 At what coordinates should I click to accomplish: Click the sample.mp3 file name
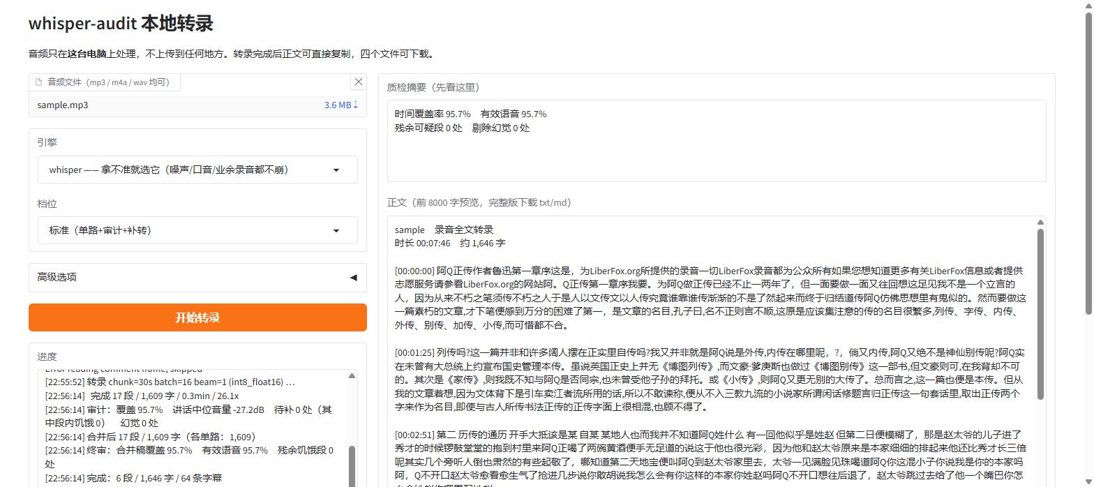(63, 105)
